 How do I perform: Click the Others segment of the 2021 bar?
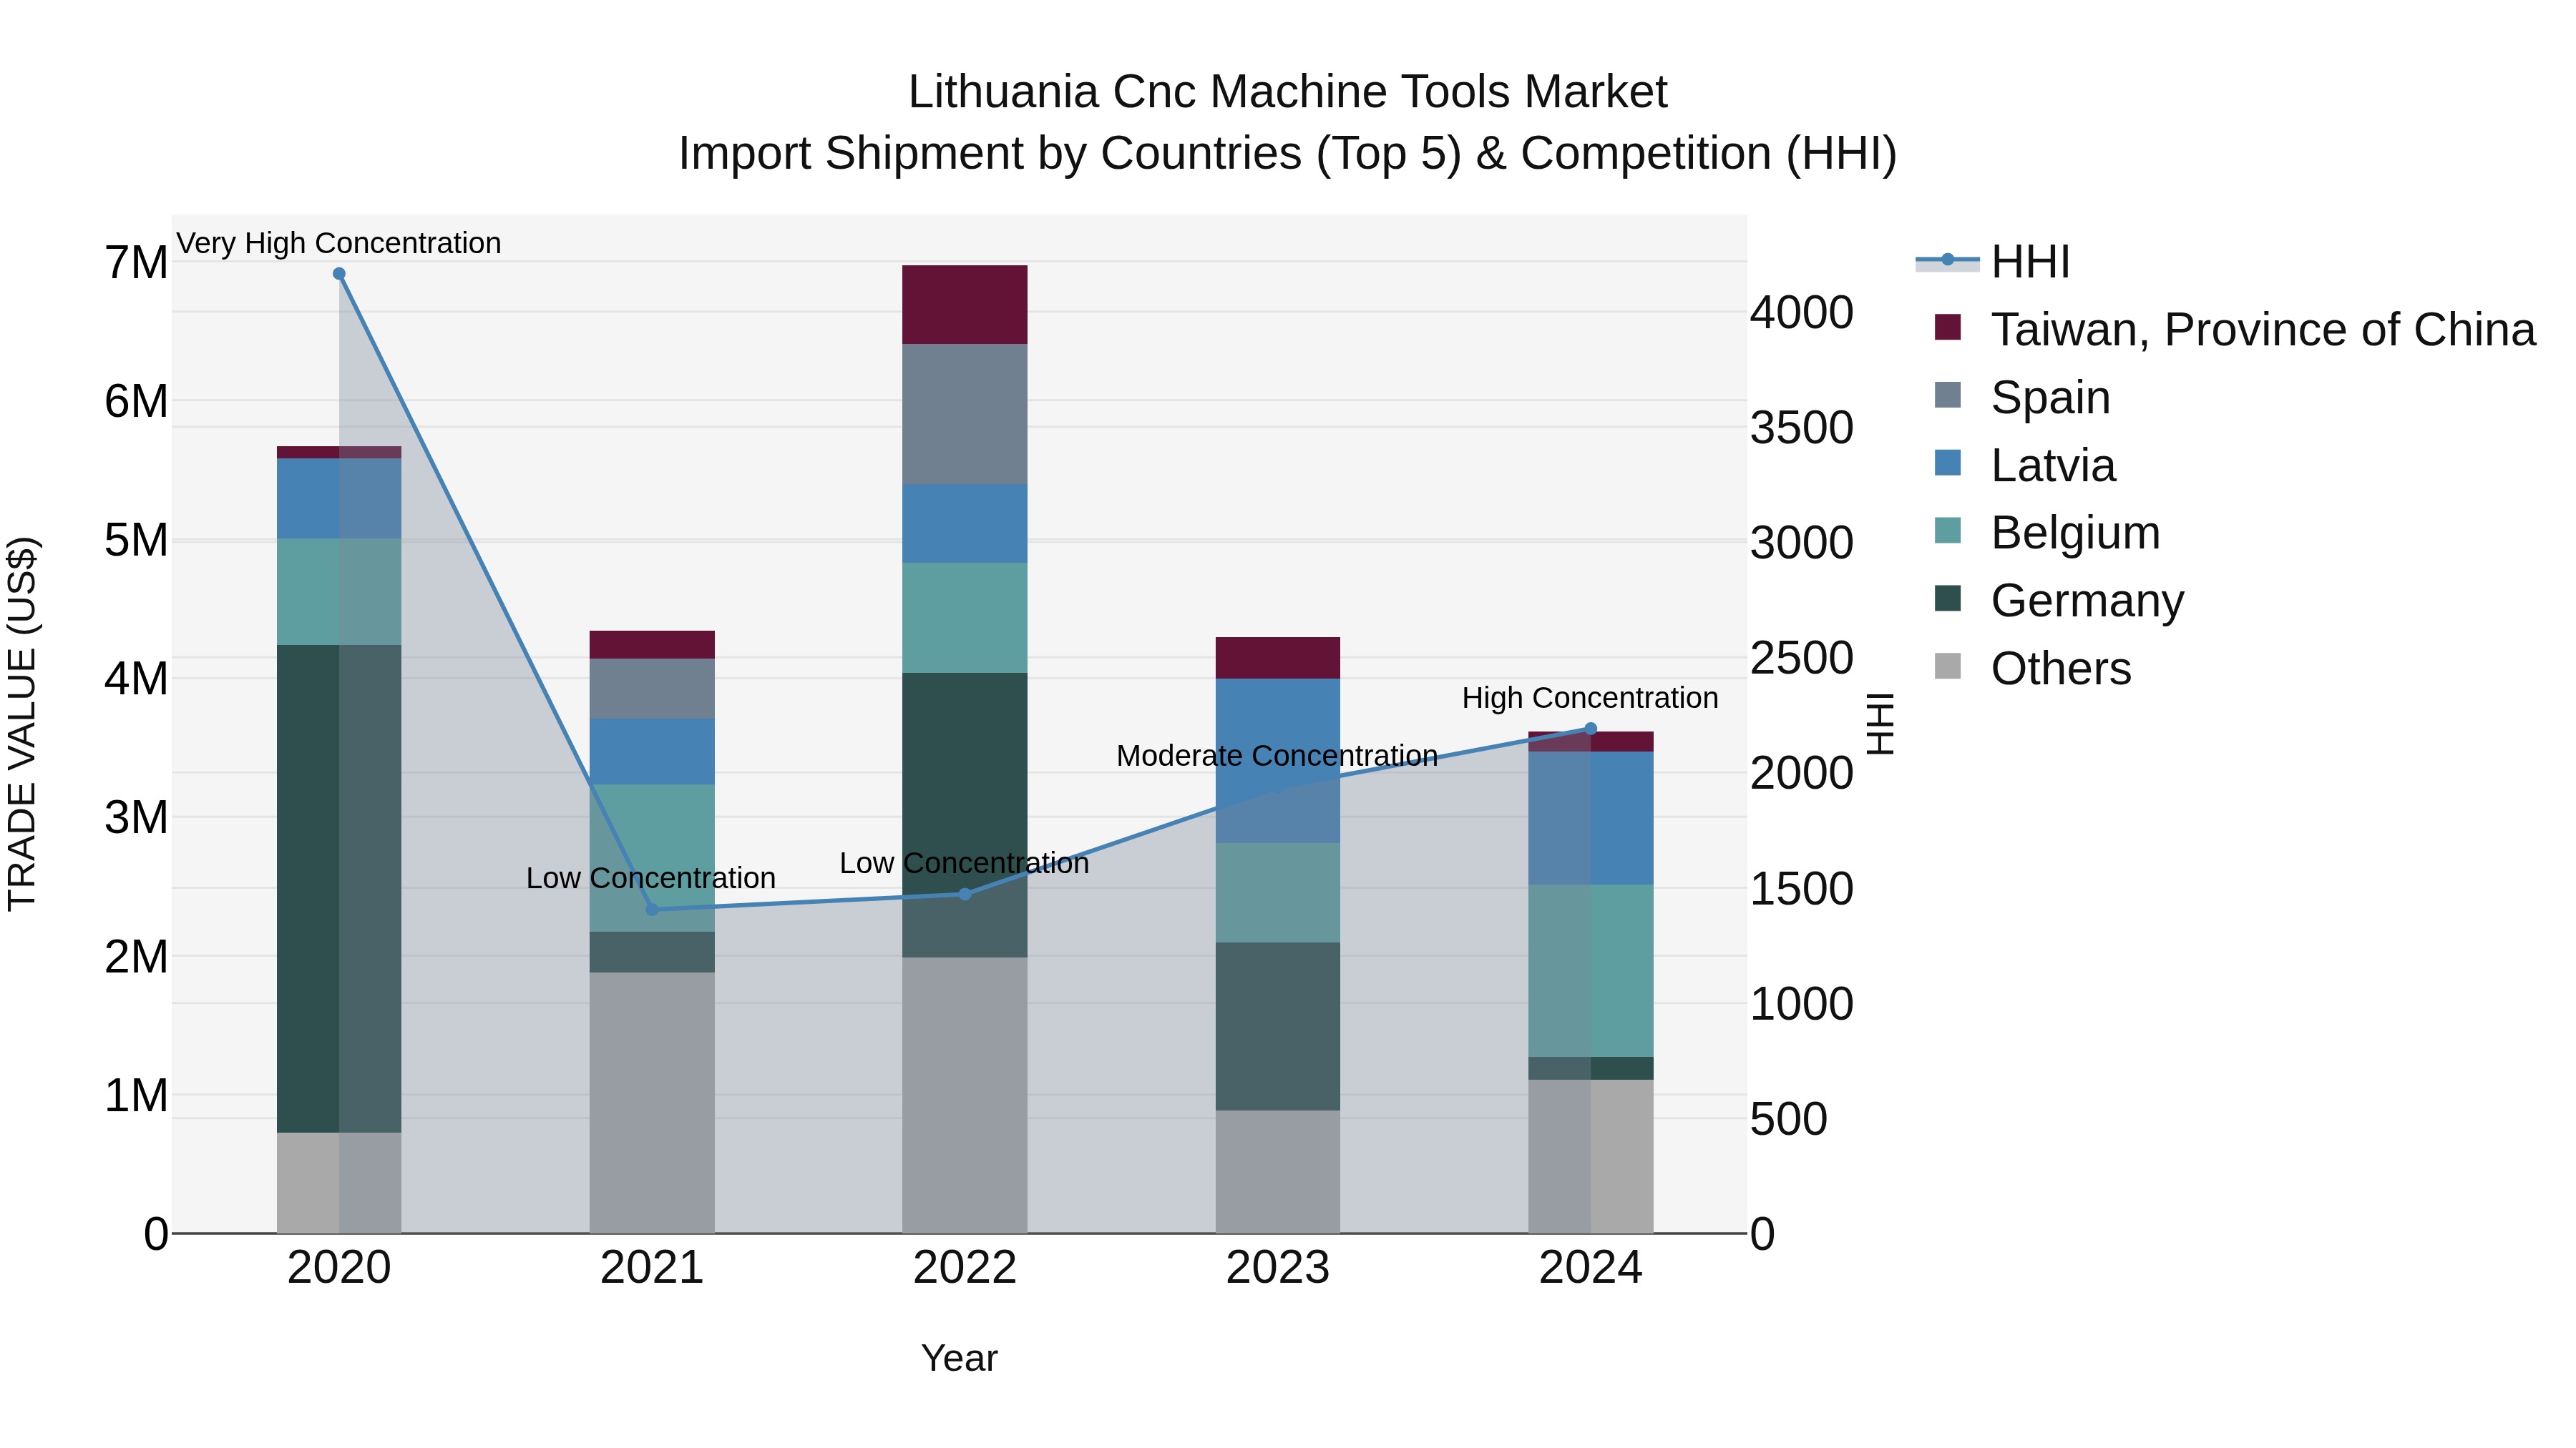[652, 1102]
